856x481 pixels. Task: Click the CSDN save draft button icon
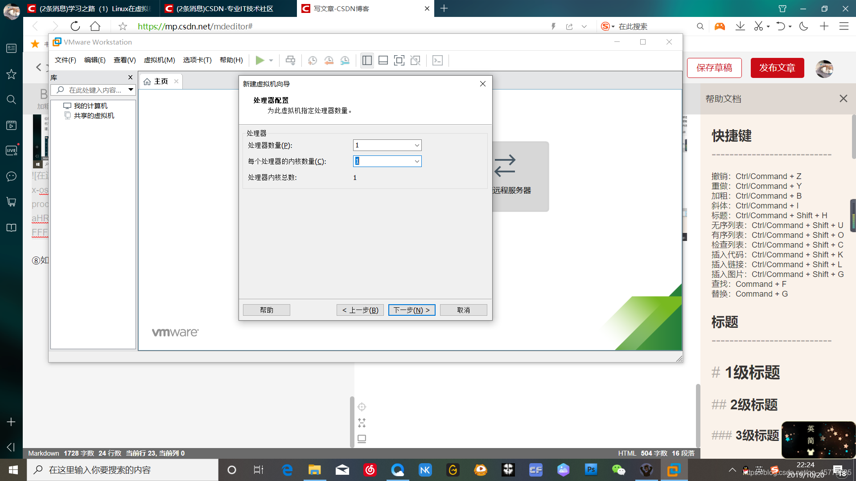click(x=714, y=68)
